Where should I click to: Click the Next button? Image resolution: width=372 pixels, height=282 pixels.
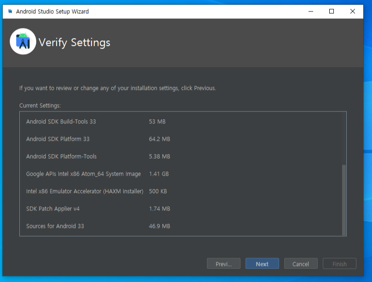[262, 264]
